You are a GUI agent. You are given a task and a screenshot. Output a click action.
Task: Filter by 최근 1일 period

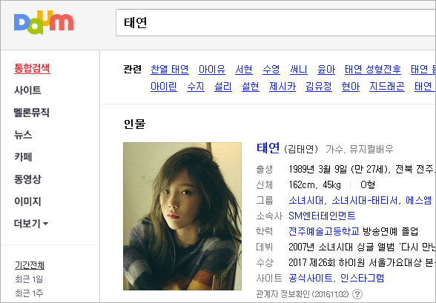29,279
